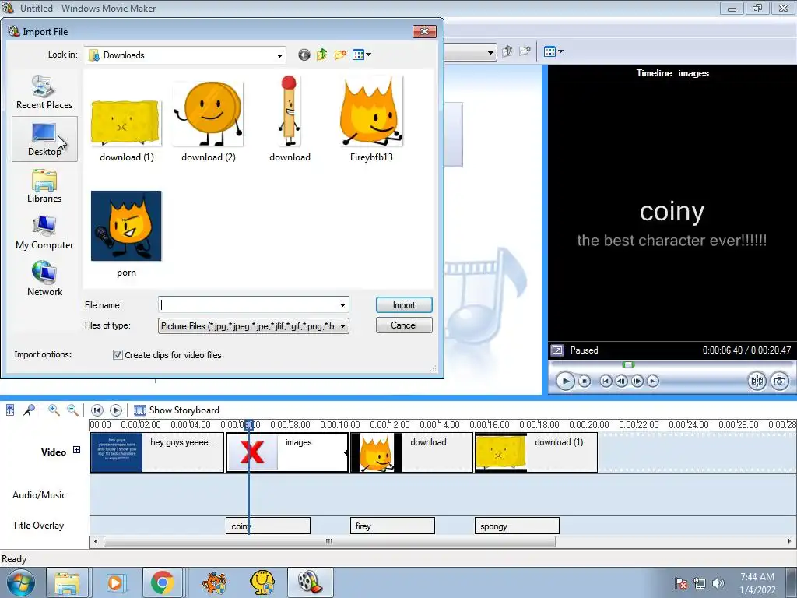Click the timeline playhead marker

249,426
